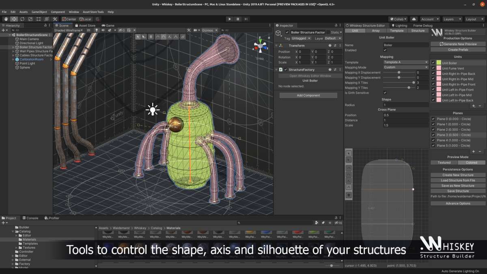
Task: Select the combined Transform tool
Action: click(46, 19)
